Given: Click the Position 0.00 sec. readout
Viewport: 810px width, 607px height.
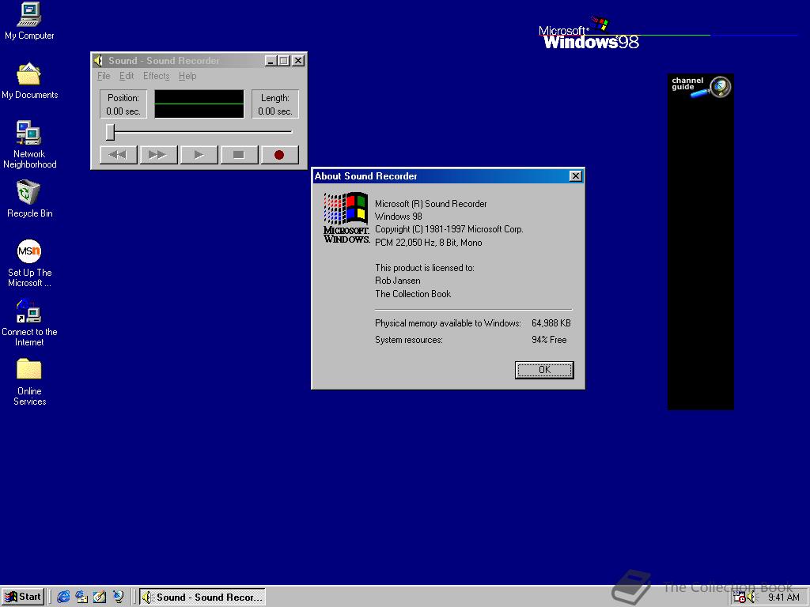Looking at the screenshot, I should click(x=123, y=104).
